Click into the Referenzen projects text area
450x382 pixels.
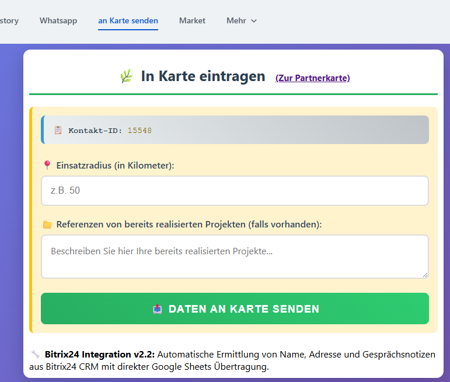pos(233,256)
